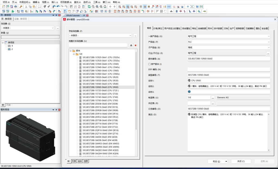Switch to the 价格/其它 tab
278x169 pixels.
[158, 29]
